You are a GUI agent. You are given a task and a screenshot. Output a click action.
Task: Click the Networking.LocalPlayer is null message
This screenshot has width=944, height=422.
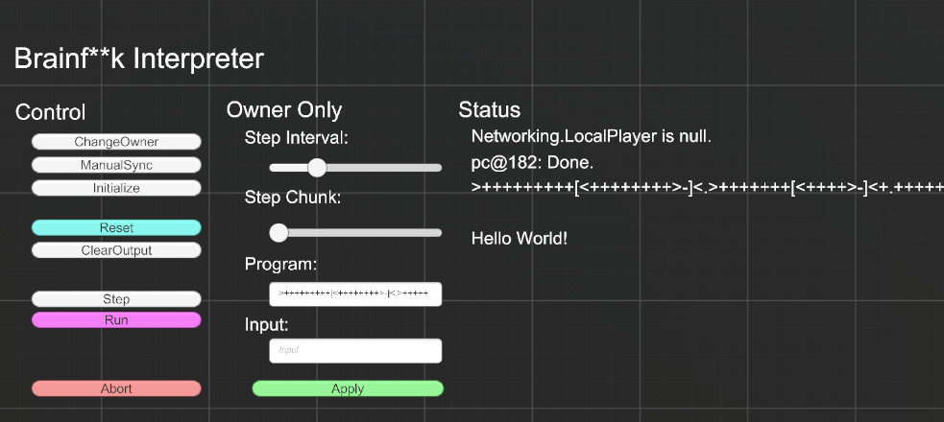592,136
